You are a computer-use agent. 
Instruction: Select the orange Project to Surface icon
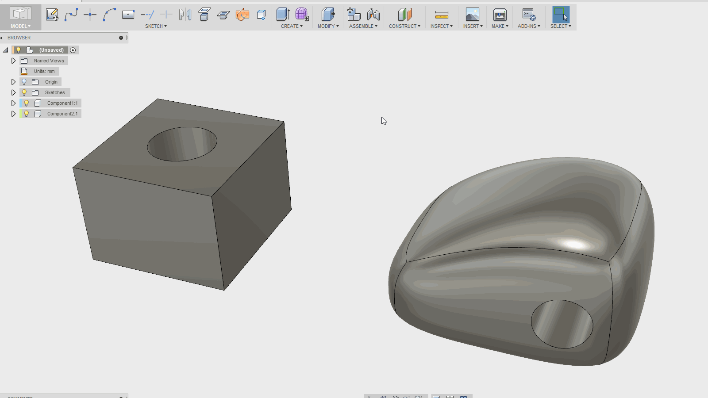point(242,15)
